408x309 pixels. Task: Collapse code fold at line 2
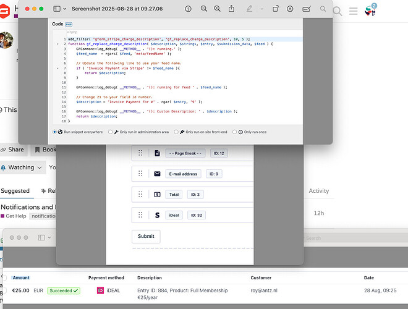(x=57, y=44)
